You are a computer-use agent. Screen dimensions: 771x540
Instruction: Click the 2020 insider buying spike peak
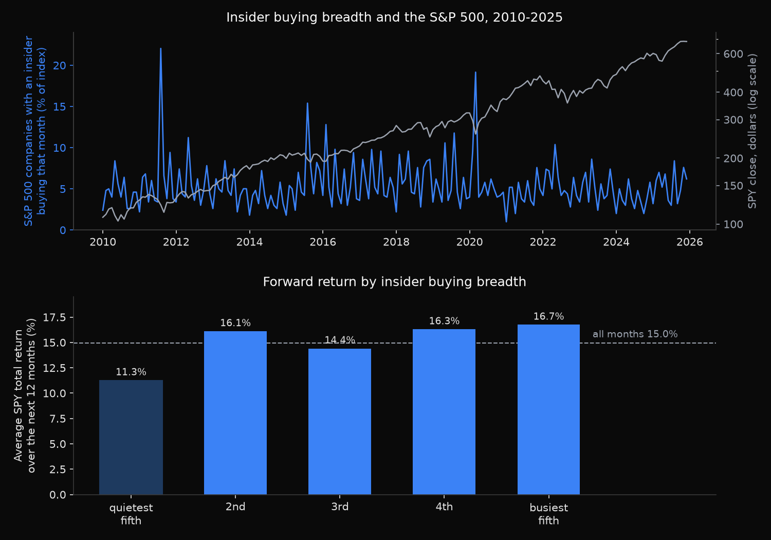coord(475,73)
